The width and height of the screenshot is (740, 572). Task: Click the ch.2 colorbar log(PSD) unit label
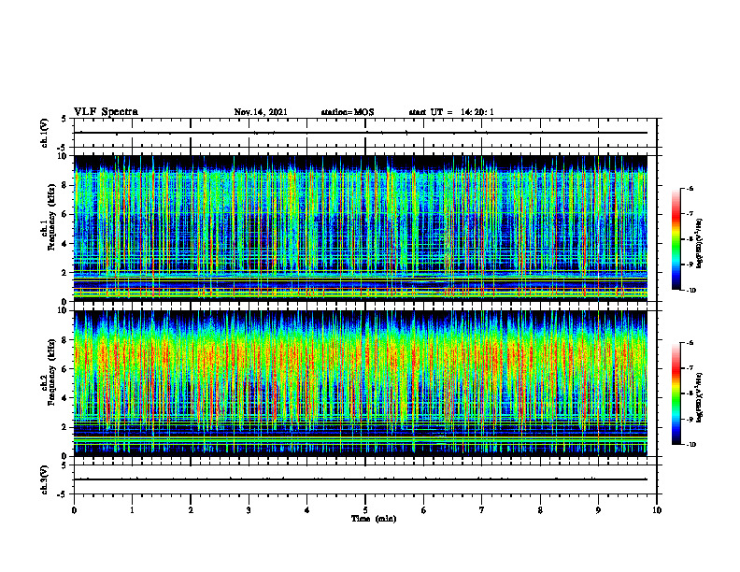[700, 397]
